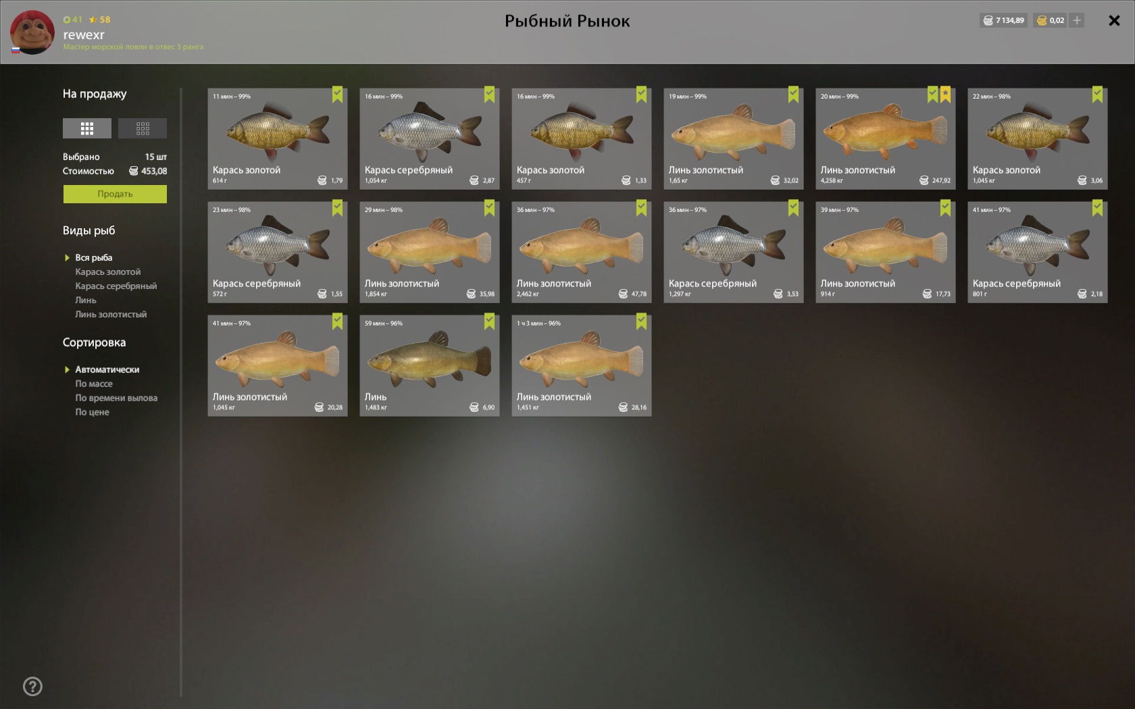Viewport: 1135px width, 709px height.
Task: Click the silver coins balance 7 134,89
Action: [x=1003, y=20]
